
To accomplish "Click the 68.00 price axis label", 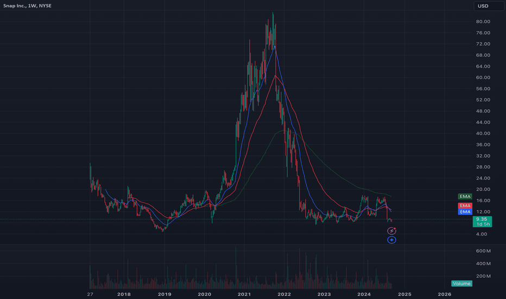I will click(x=483, y=55).
